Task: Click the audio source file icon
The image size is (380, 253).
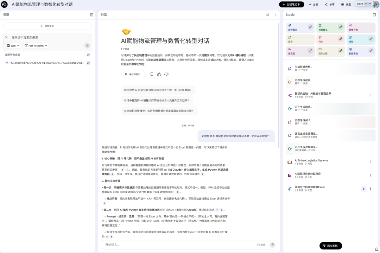Action: click(x=7, y=63)
